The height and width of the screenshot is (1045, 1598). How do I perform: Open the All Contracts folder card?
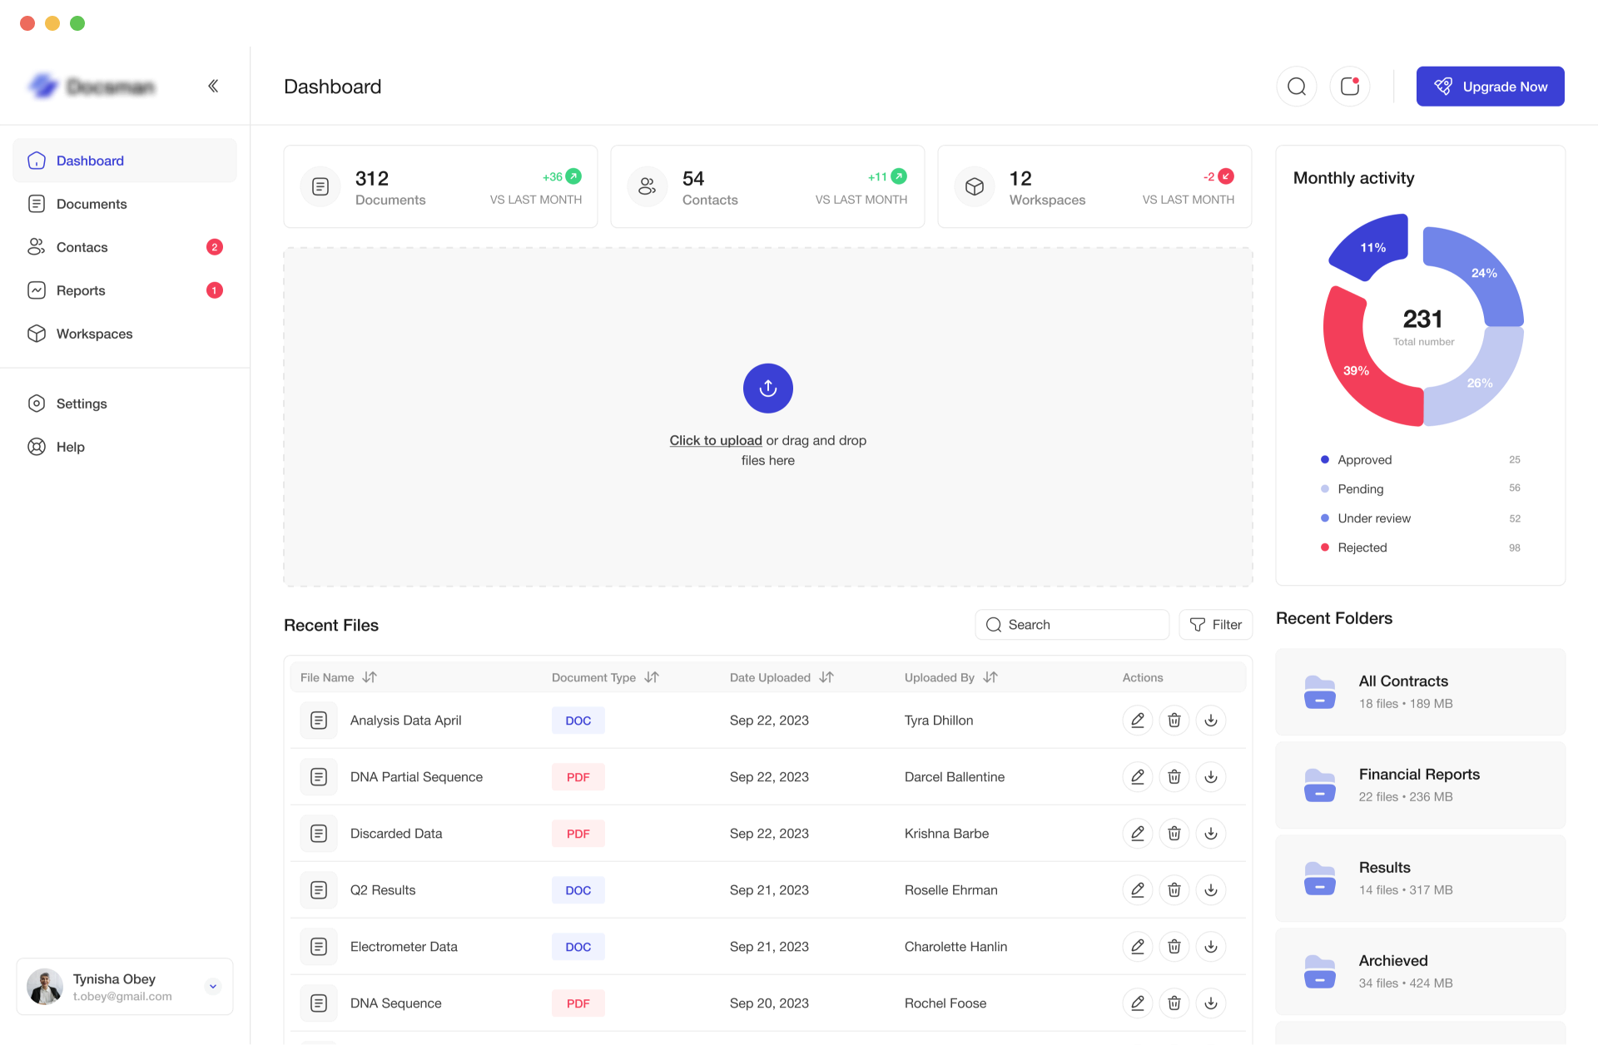click(x=1420, y=692)
